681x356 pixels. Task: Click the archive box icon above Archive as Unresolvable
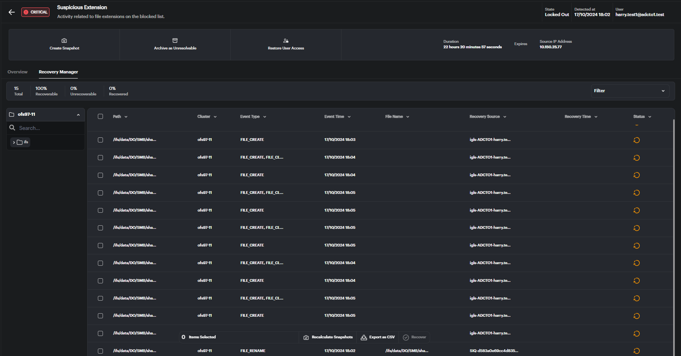[175, 40]
